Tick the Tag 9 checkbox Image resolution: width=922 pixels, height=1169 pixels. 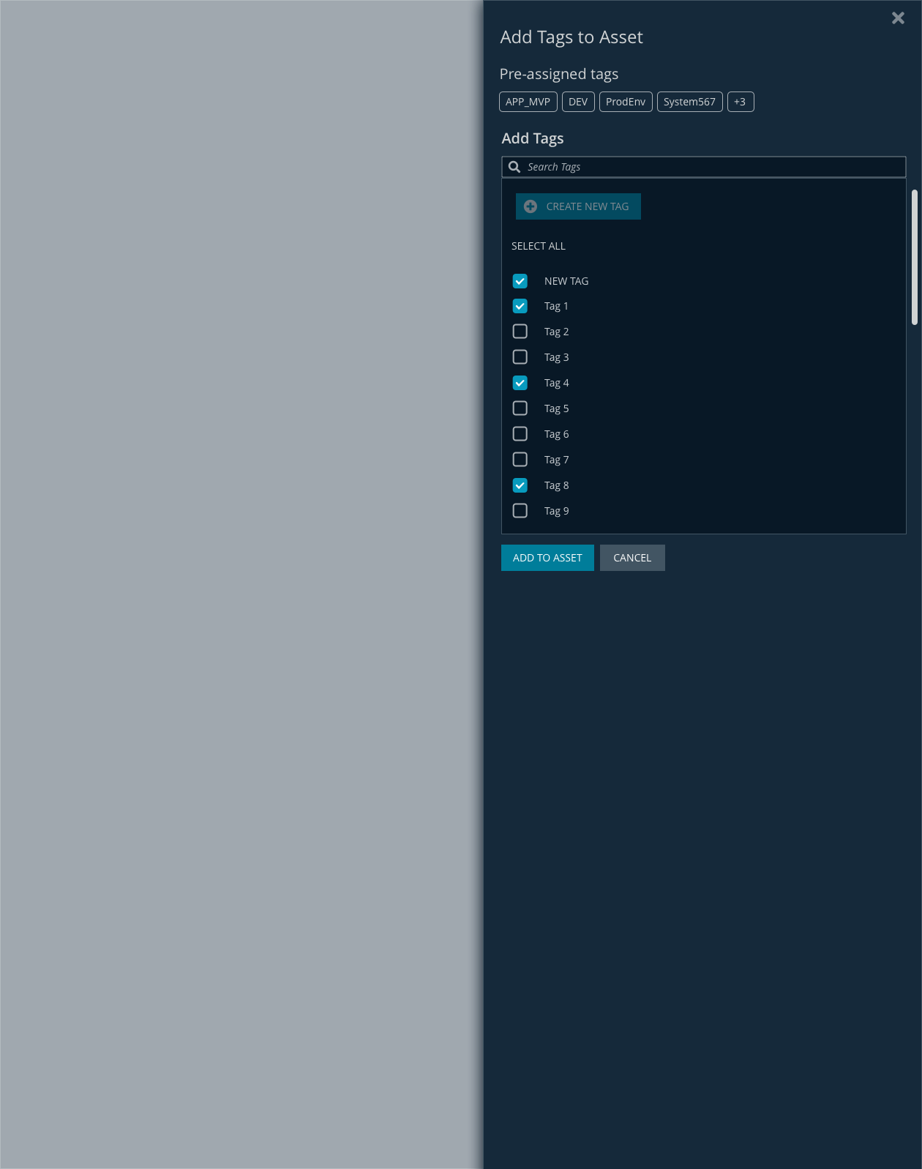(x=520, y=511)
